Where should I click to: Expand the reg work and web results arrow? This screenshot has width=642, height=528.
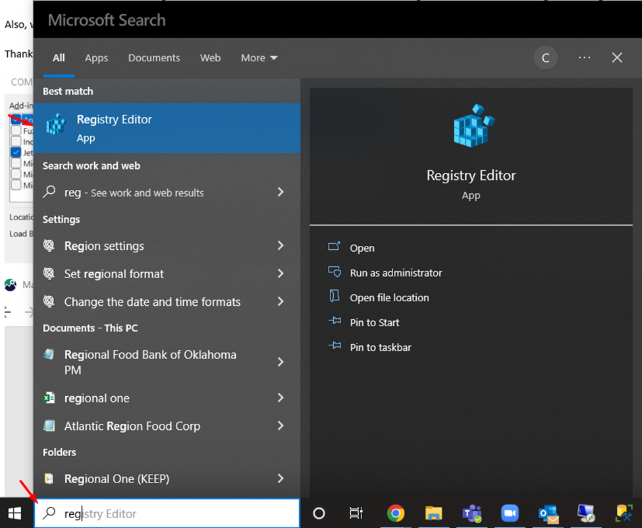(281, 192)
